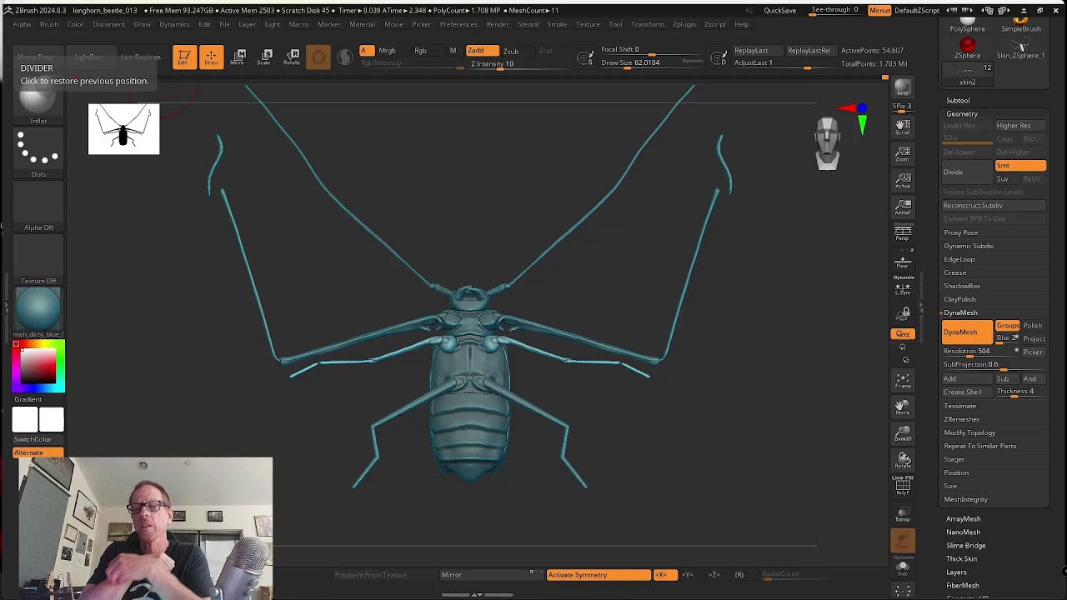Toggle the Floor grid
1067x600 pixels.
[x=903, y=262]
